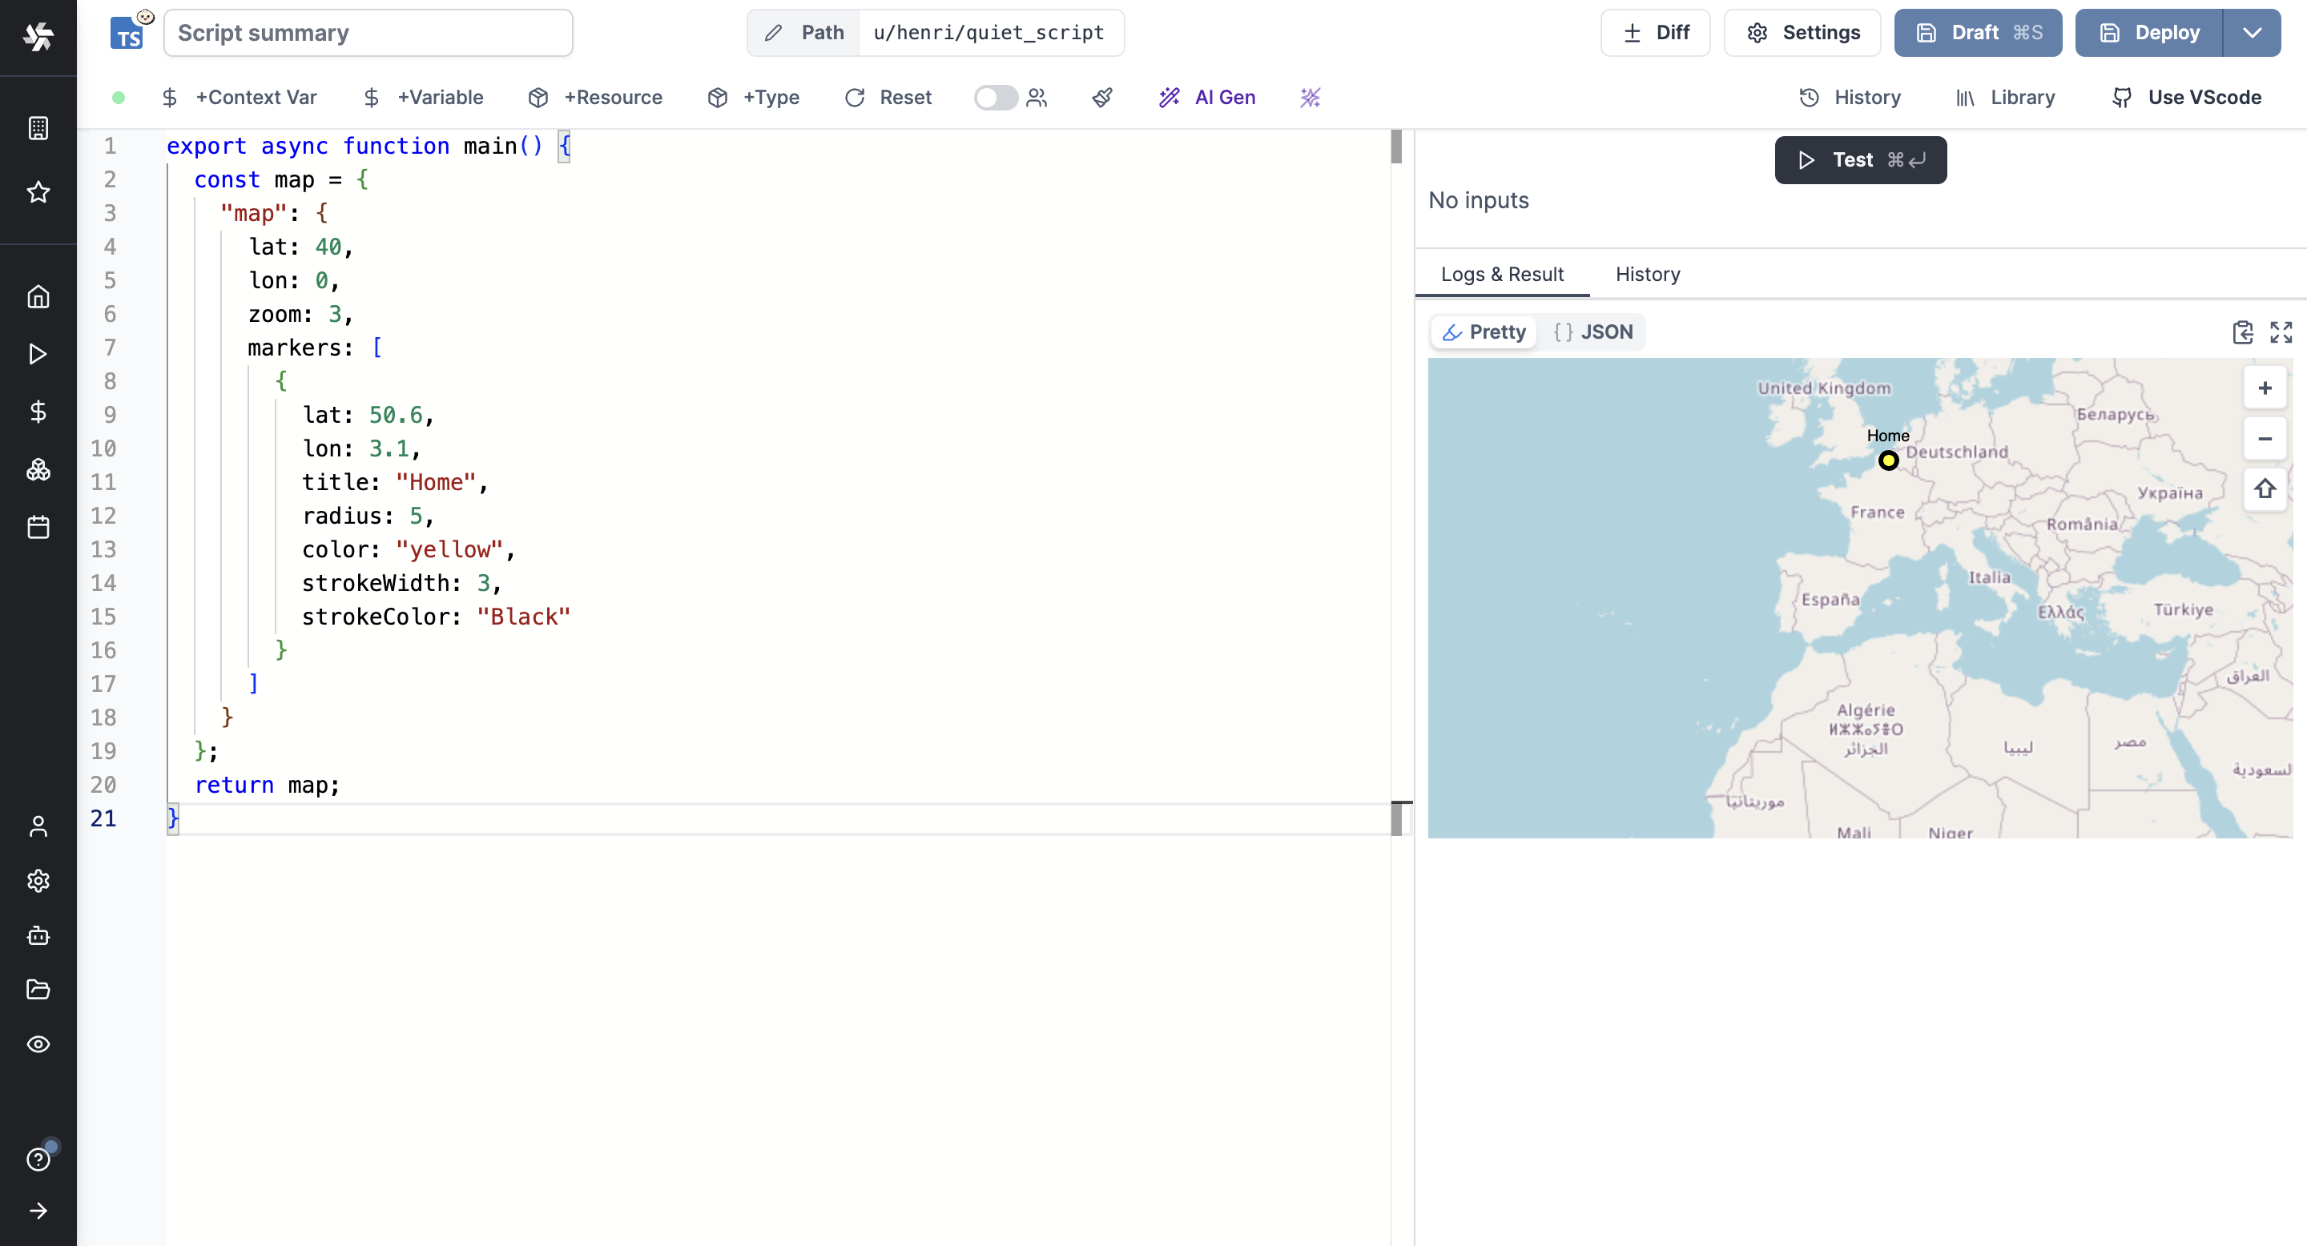Viewport: 2307px width, 1246px height.
Task: Click the Reset icon to reset script
Action: tap(855, 97)
